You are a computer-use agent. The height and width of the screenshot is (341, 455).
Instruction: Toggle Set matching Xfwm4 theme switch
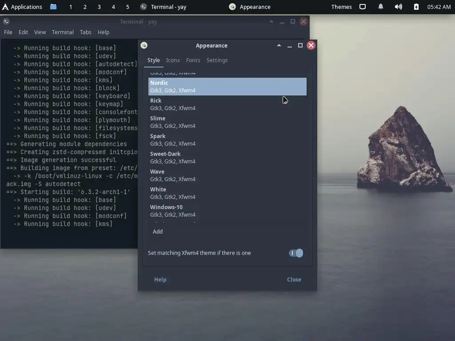295,253
